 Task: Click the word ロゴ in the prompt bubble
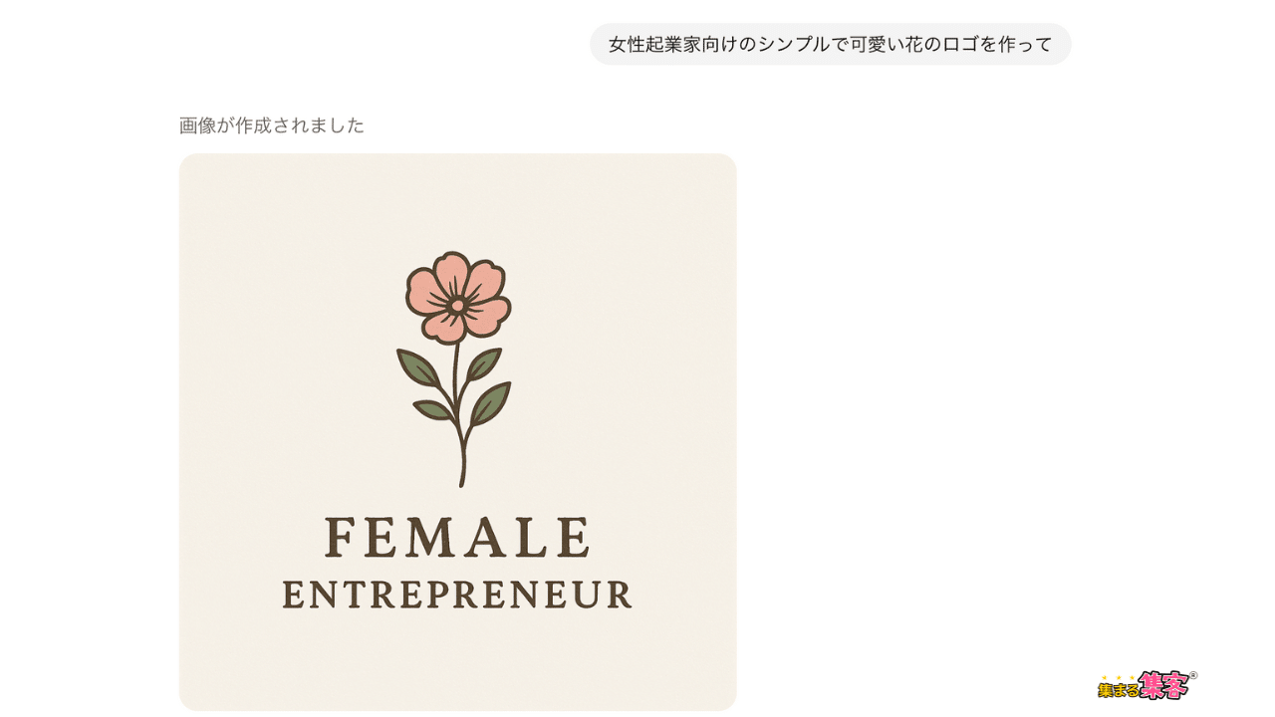(961, 45)
